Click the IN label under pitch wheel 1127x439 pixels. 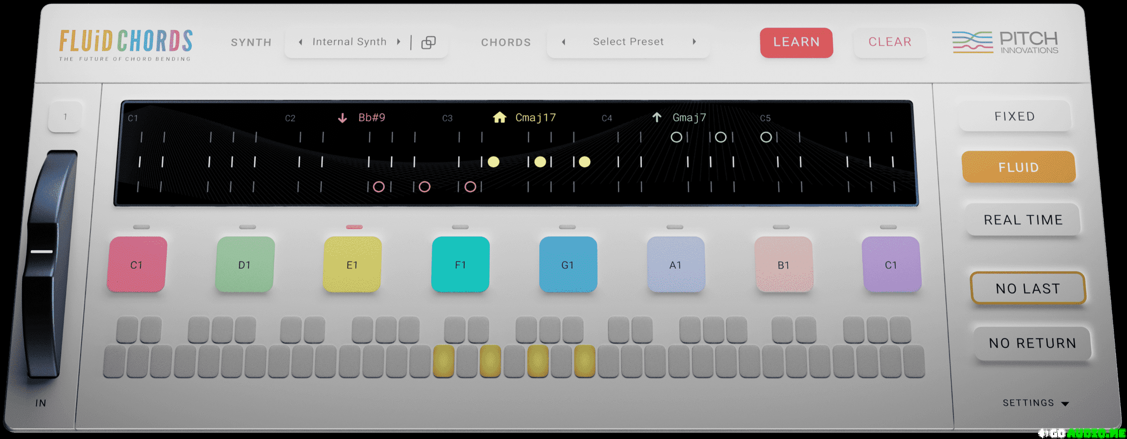[41, 403]
